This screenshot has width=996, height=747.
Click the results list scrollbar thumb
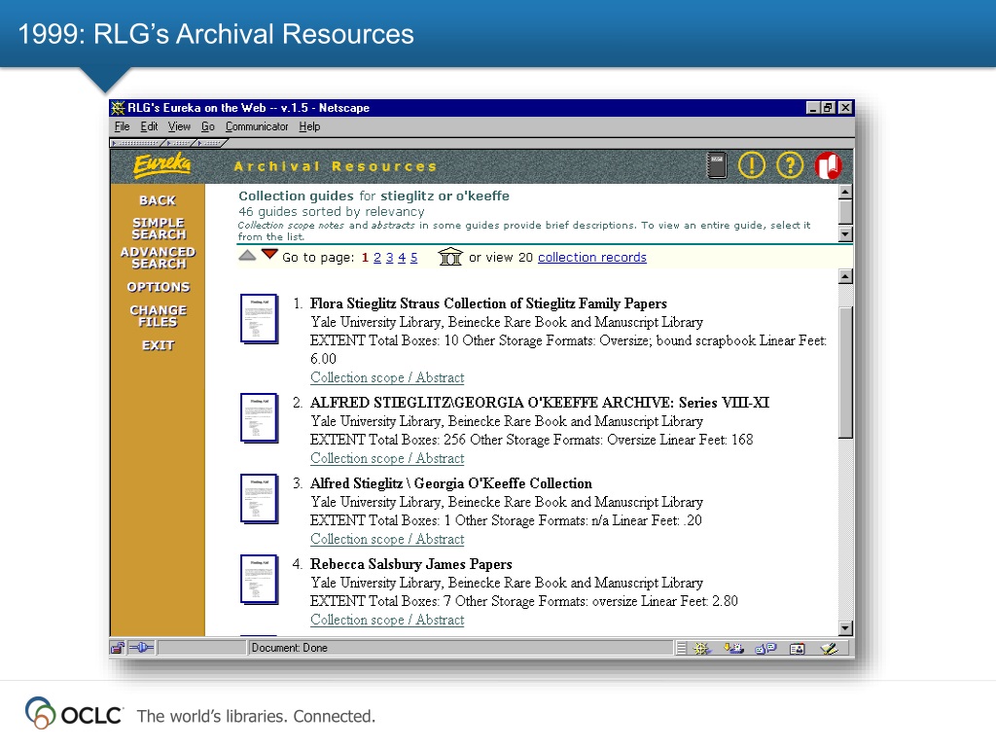[x=845, y=373]
